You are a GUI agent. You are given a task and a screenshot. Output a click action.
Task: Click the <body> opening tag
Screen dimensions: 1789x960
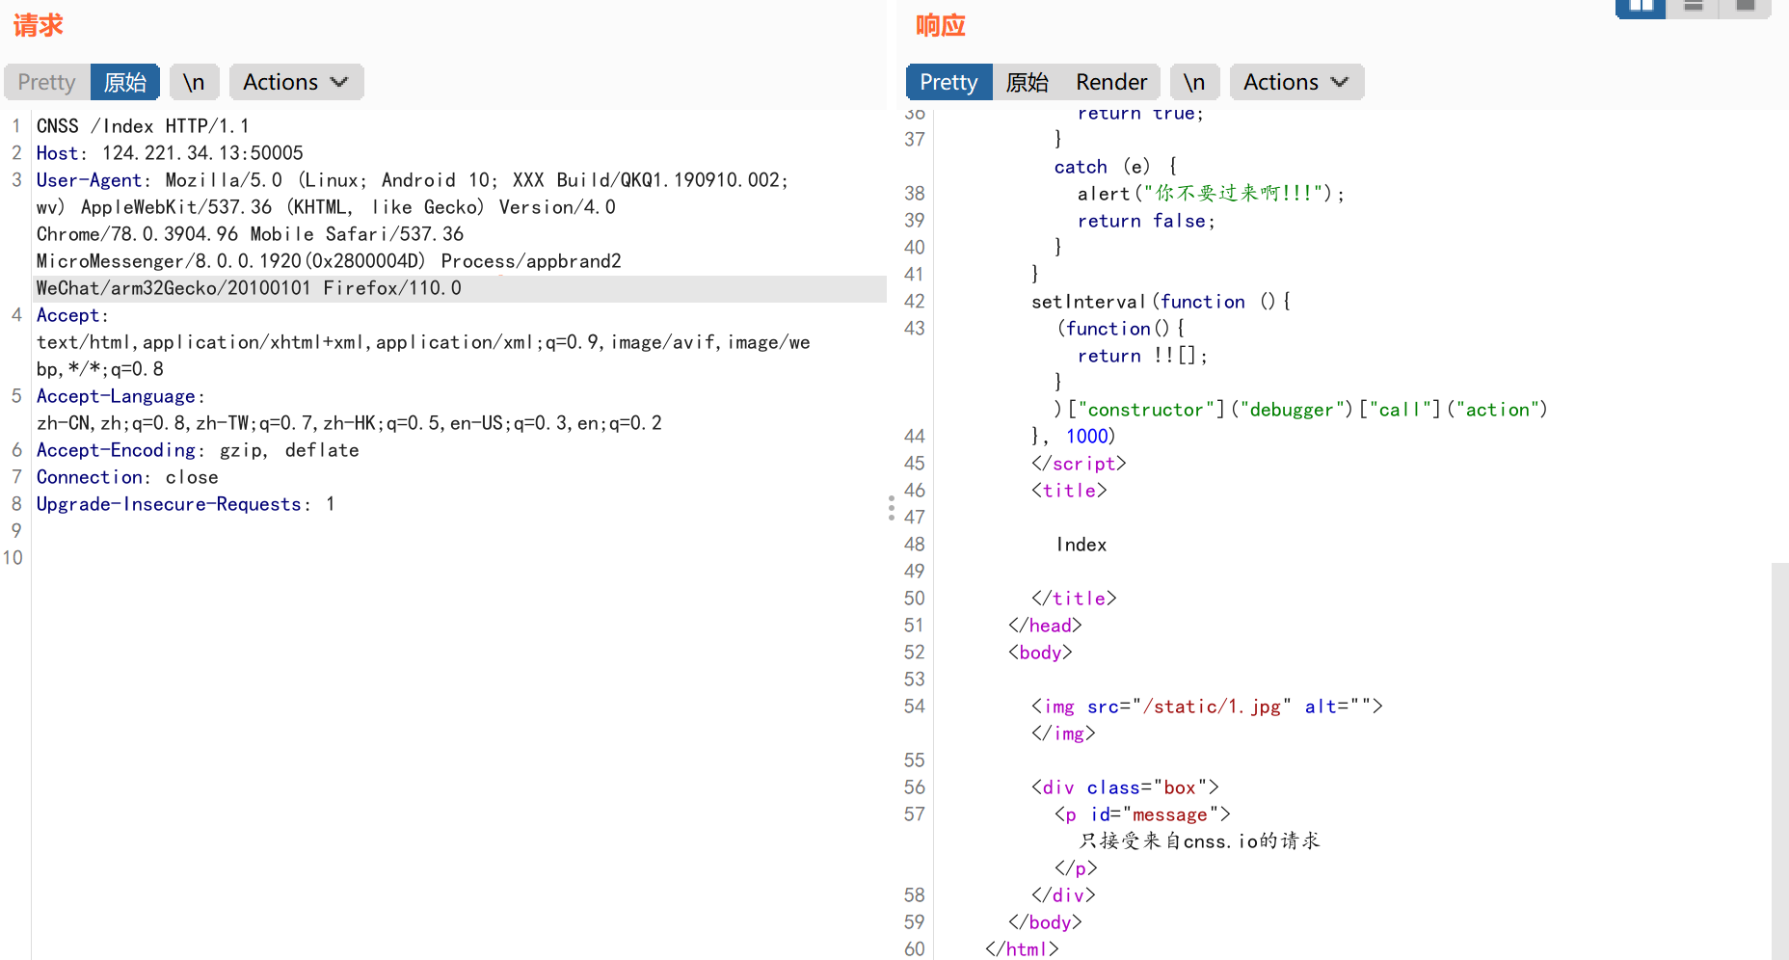(1040, 653)
